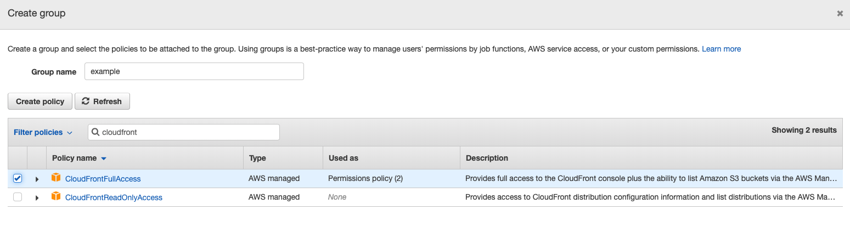Uncheck the CloudFrontFullAccess policy checkbox
Screen dimensions: 850x232
[18, 178]
